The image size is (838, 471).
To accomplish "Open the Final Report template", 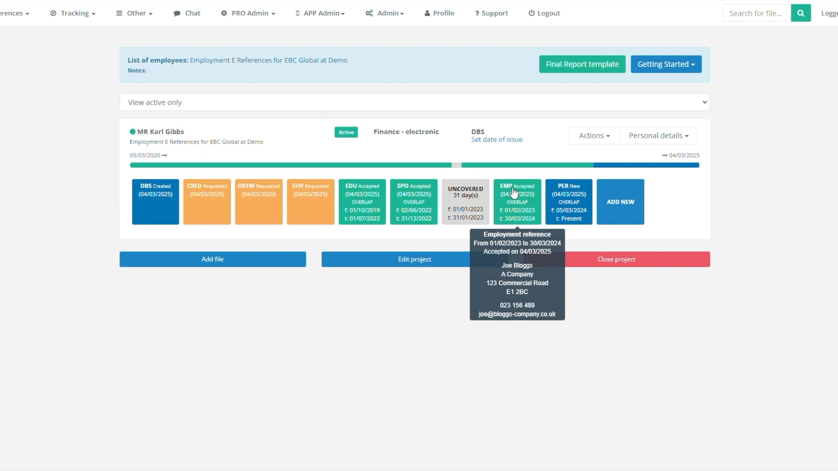I will pyautogui.click(x=582, y=64).
